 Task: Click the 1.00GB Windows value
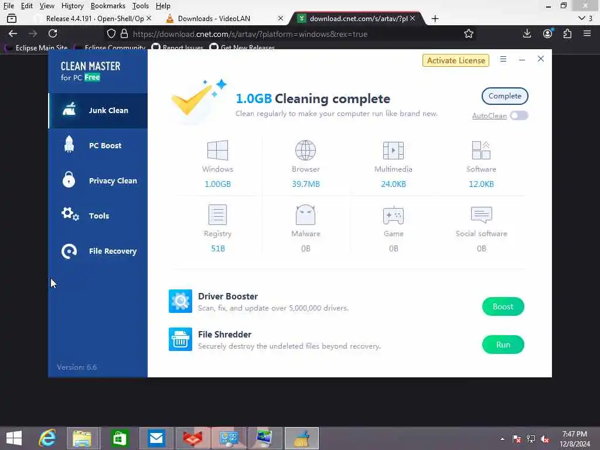tap(218, 184)
